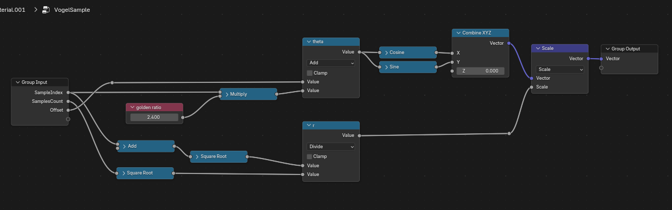
Task: Enable Clamp checkbox in theta node
Action: 310,73
